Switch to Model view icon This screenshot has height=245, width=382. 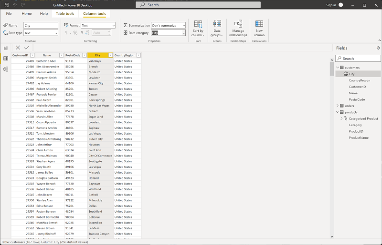[x=6, y=69]
